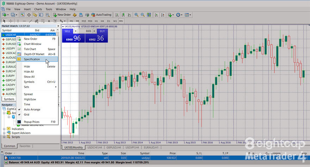The height and width of the screenshot is (167, 310).
Task: Select the equidistant channel tool
Action: click(37, 21)
